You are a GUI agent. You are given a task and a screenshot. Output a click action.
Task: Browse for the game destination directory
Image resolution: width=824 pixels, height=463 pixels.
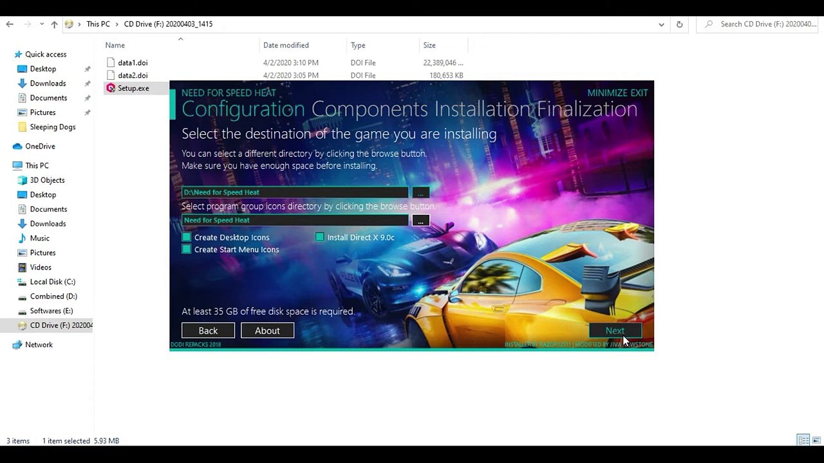point(420,192)
